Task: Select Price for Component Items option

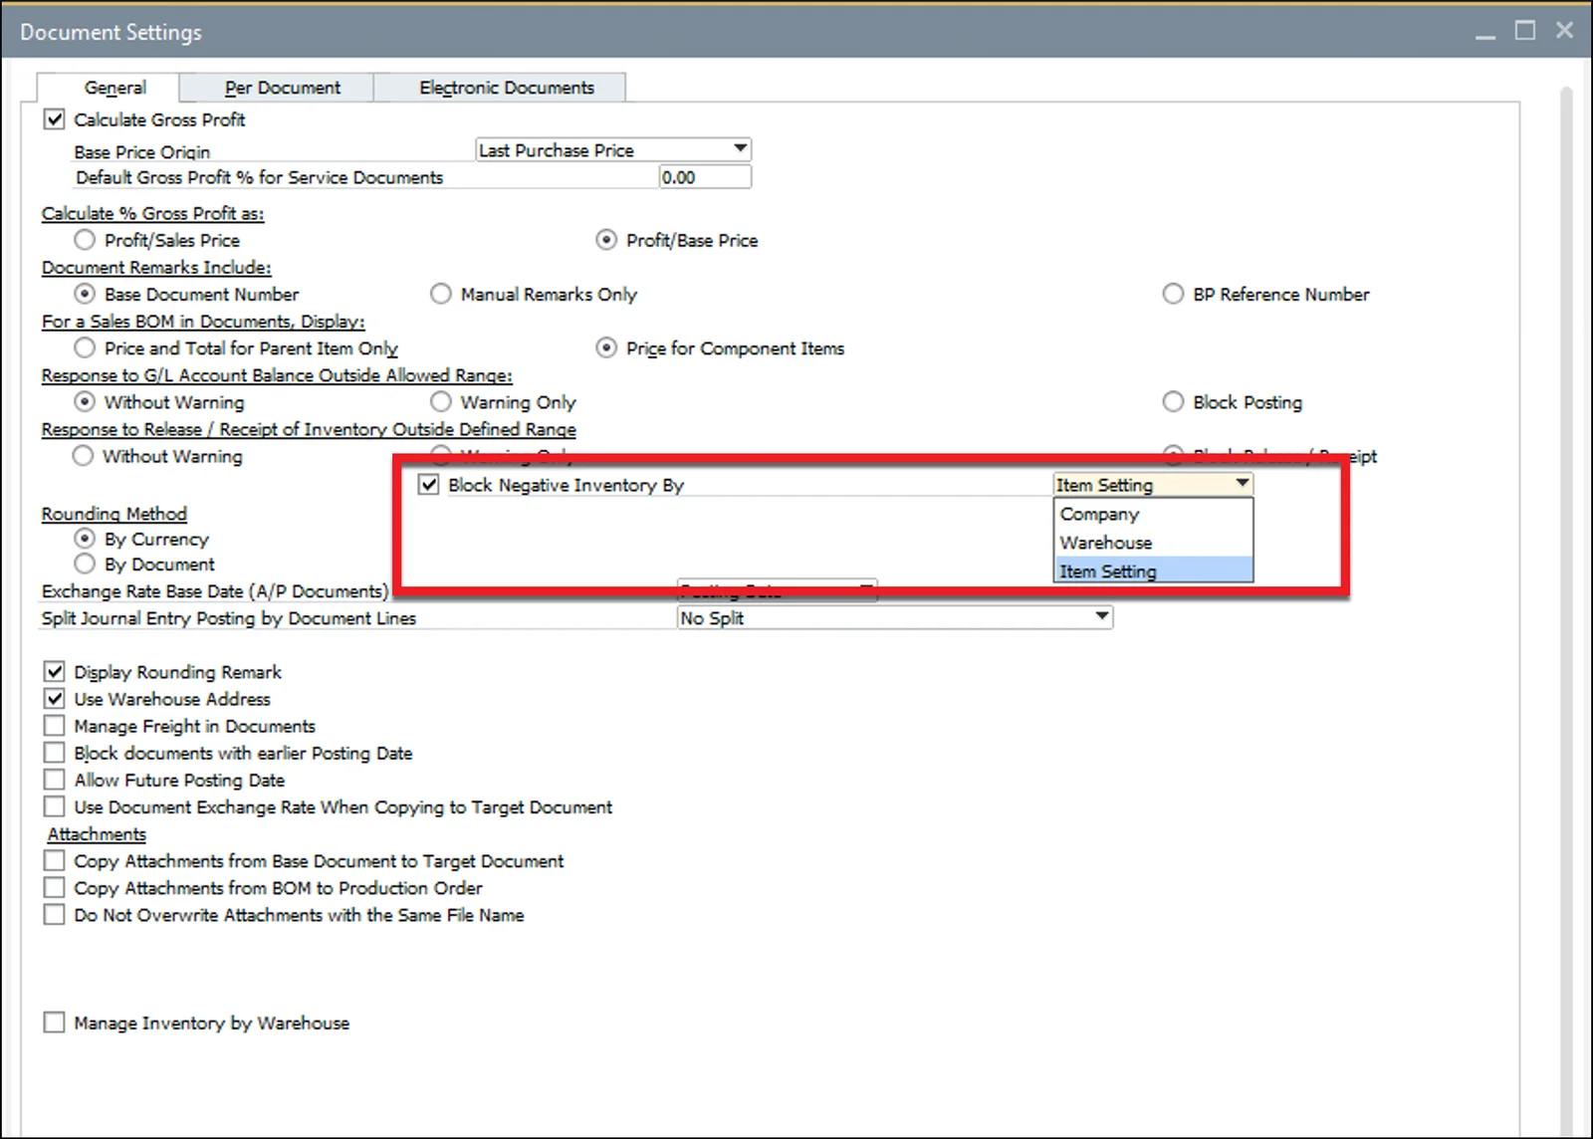Action: [x=606, y=348]
